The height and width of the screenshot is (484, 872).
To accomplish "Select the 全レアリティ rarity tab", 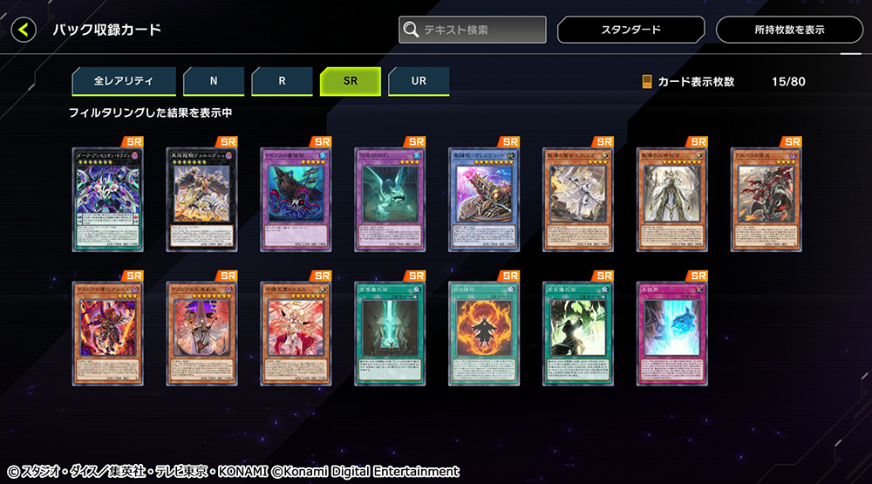I will coord(124,81).
